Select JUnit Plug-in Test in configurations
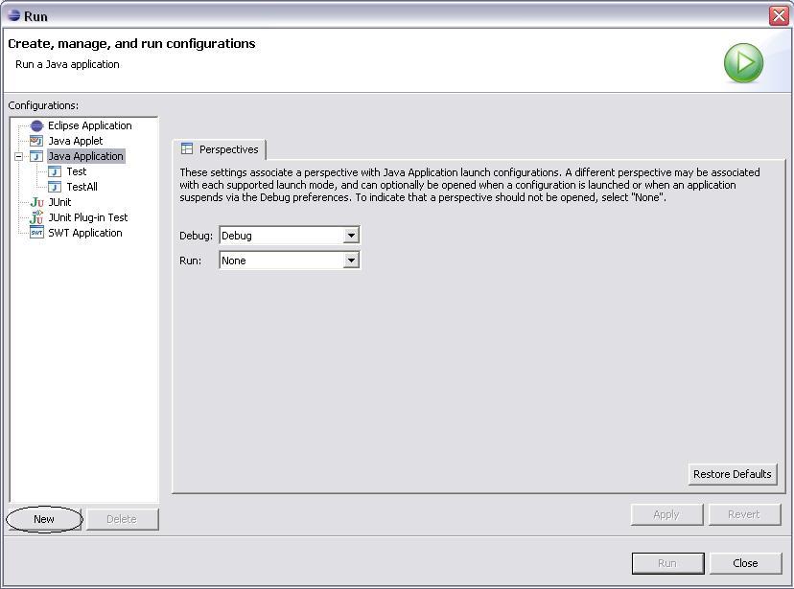794x589 pixels. (x=87, y=217)
